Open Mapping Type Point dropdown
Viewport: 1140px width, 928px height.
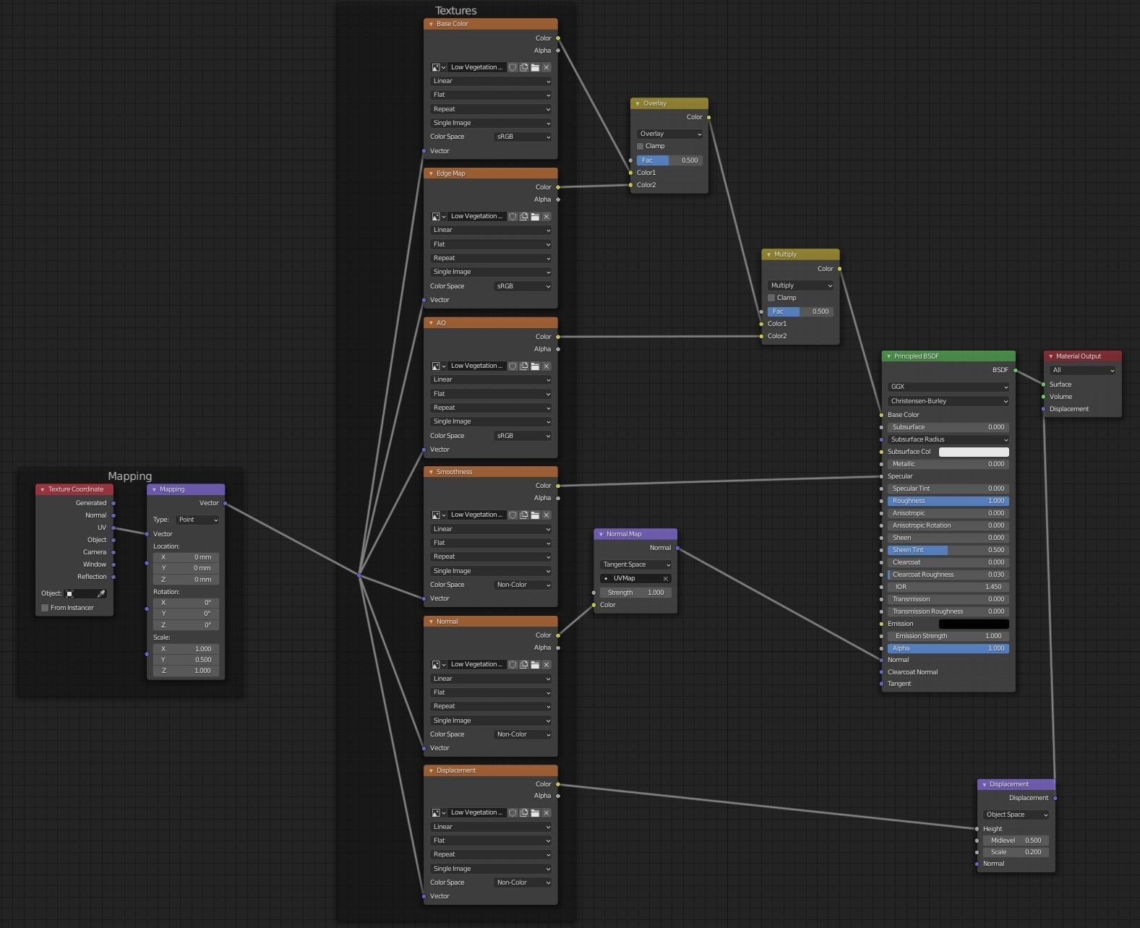click(197, 520)
